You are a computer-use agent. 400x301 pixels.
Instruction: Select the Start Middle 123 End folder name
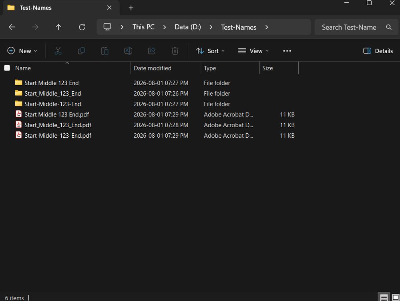click(52, 83)
